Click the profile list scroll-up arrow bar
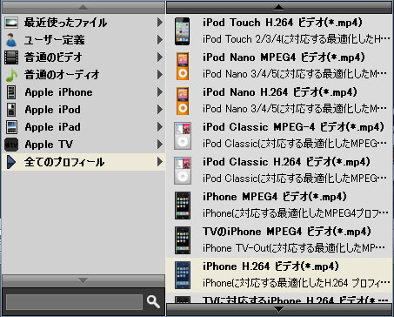394x317 pixels. [279, 8]
